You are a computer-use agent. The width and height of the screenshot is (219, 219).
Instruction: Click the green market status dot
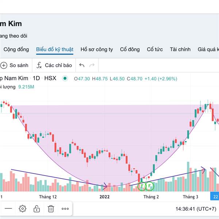coord(65,78)
